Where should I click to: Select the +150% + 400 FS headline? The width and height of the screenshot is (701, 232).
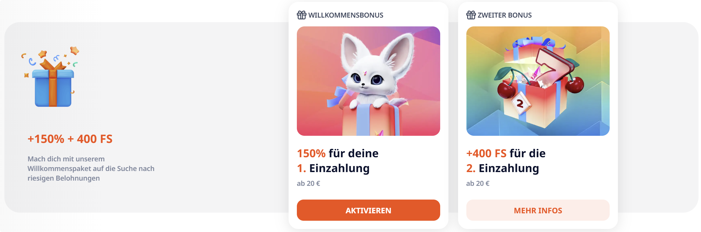70,139
